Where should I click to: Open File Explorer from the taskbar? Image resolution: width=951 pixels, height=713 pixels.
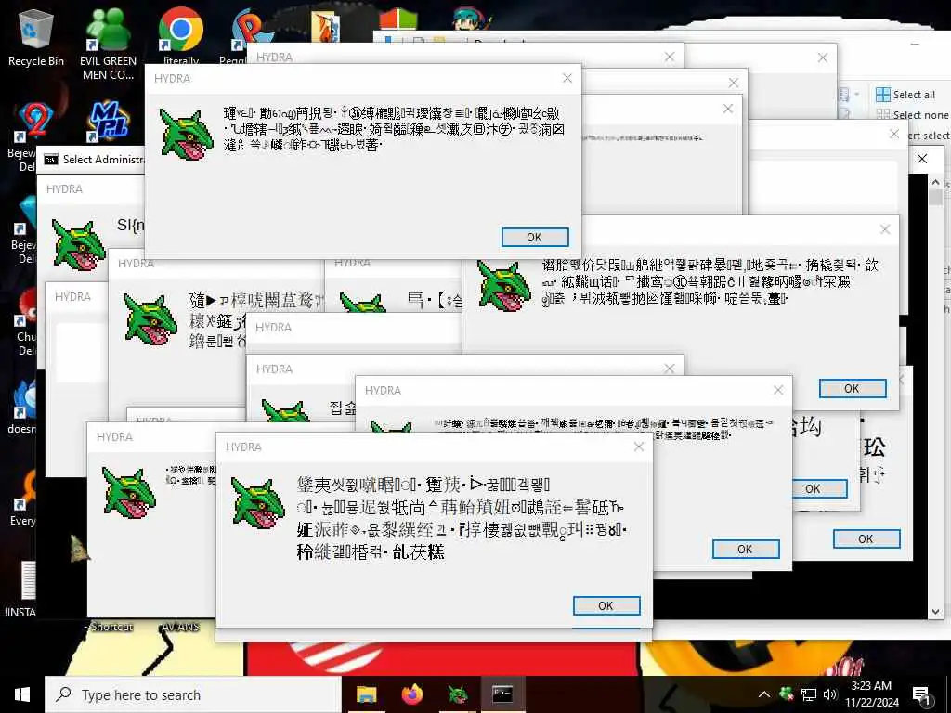366,694
